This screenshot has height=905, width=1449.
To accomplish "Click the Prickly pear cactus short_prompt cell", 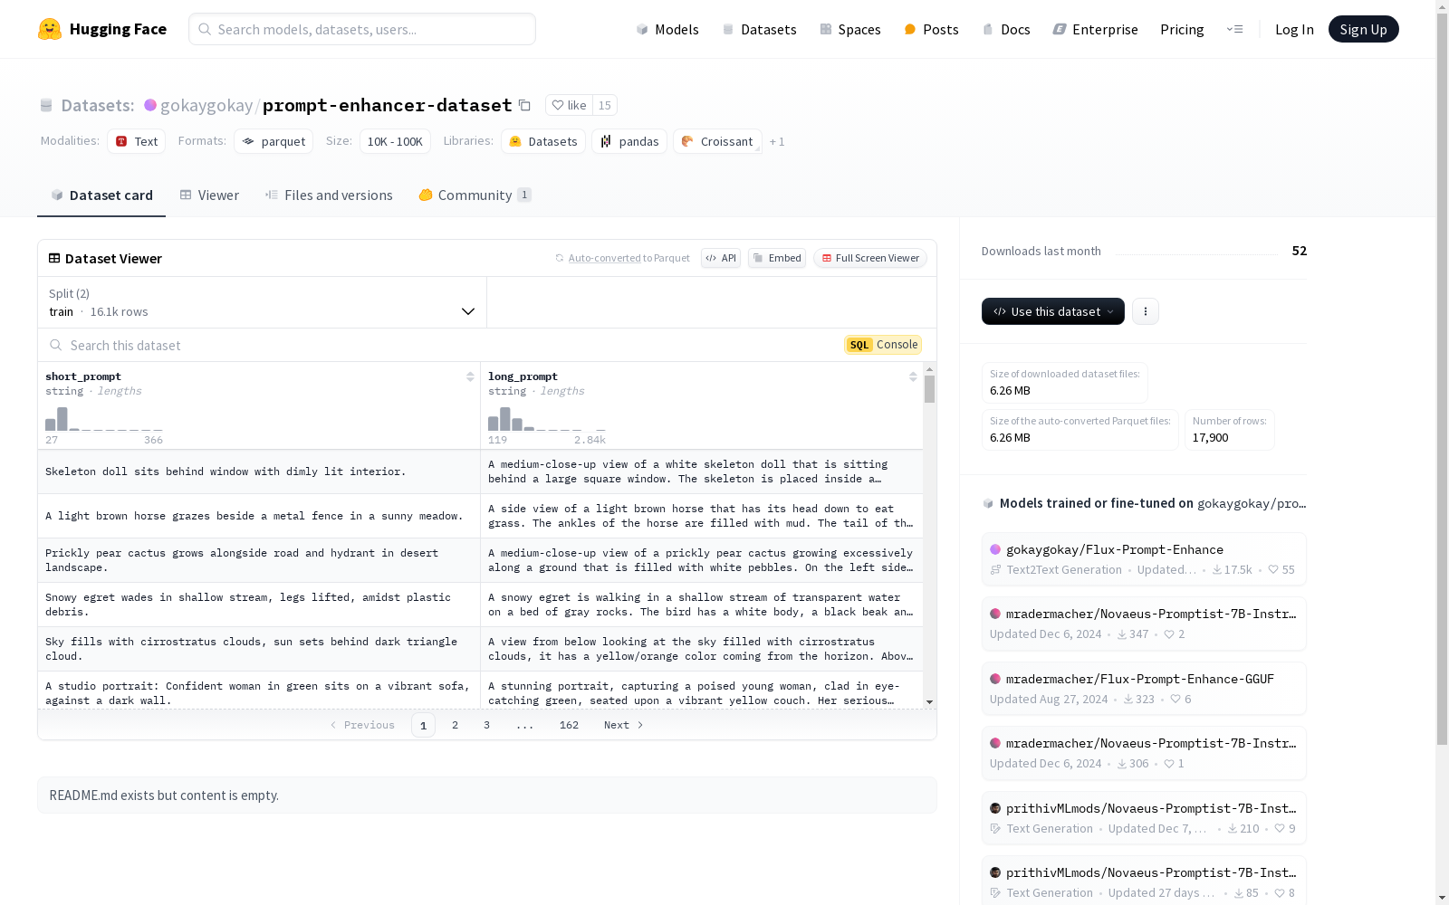I will [x=259, y=560].
